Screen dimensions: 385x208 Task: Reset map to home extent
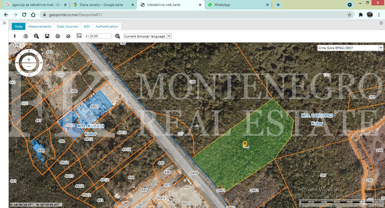(x=68, y=36)
